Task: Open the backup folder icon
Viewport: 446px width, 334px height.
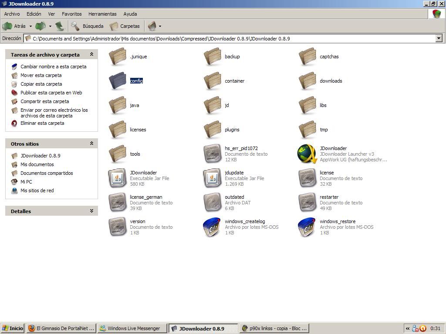Action: (x=213, y=57)
